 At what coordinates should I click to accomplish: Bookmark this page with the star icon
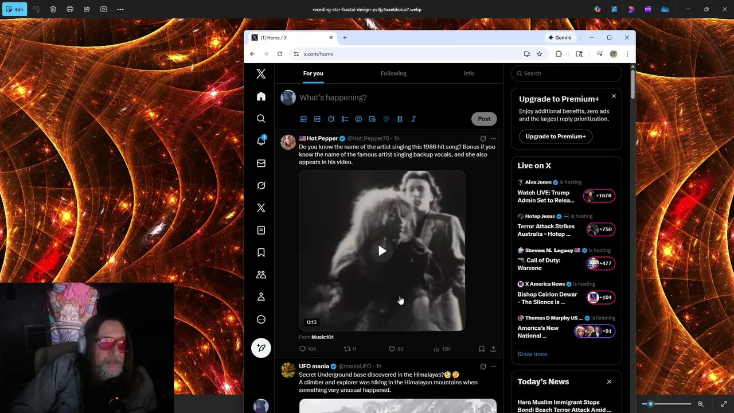540,54
